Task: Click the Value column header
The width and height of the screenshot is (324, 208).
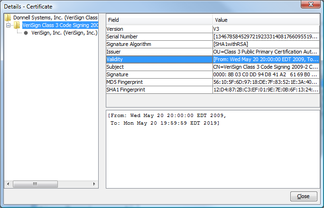Action: pyautogui.click(x=266, y=20)
